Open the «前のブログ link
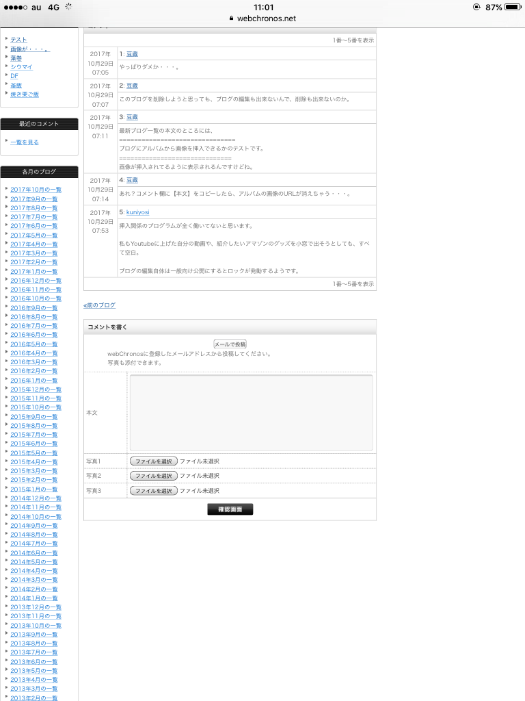Image resolution: width=525 pixels, height=701 pixels. [x=100, y=305]
